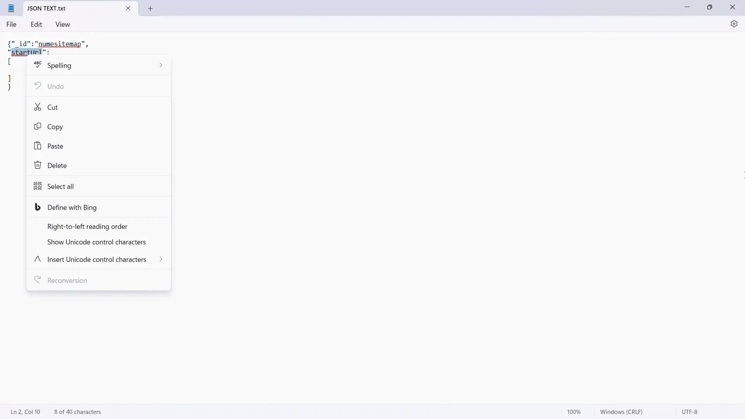745x419 pixels.
Task: Click the Delete icon in context menu
Action: click(38, 165)
